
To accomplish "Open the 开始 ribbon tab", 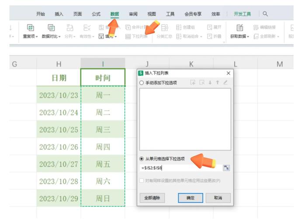I will tap(41, 14).
